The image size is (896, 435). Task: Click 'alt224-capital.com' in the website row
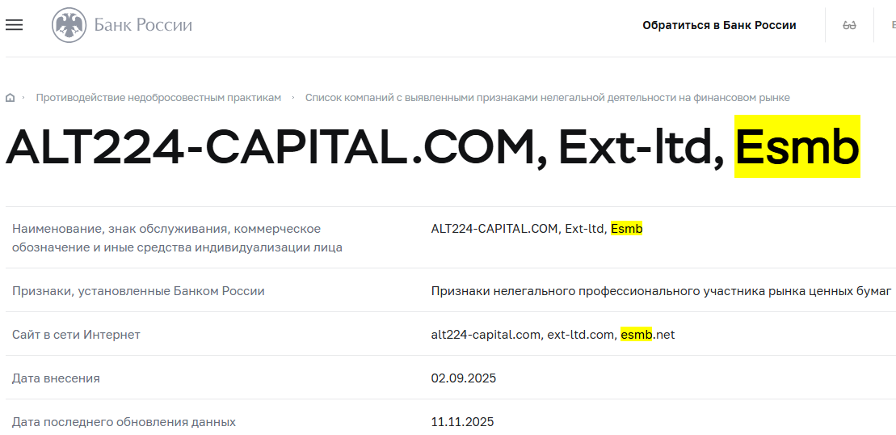[485, 334]
